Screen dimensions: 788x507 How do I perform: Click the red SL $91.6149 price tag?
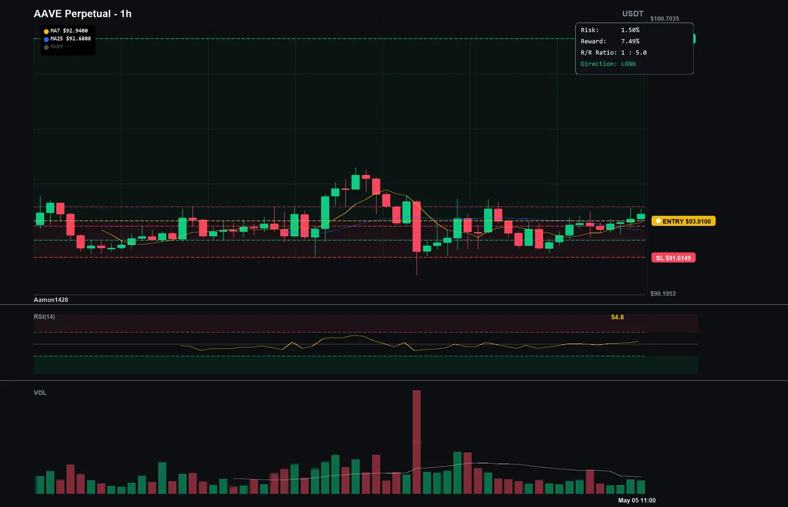(673, 258)
